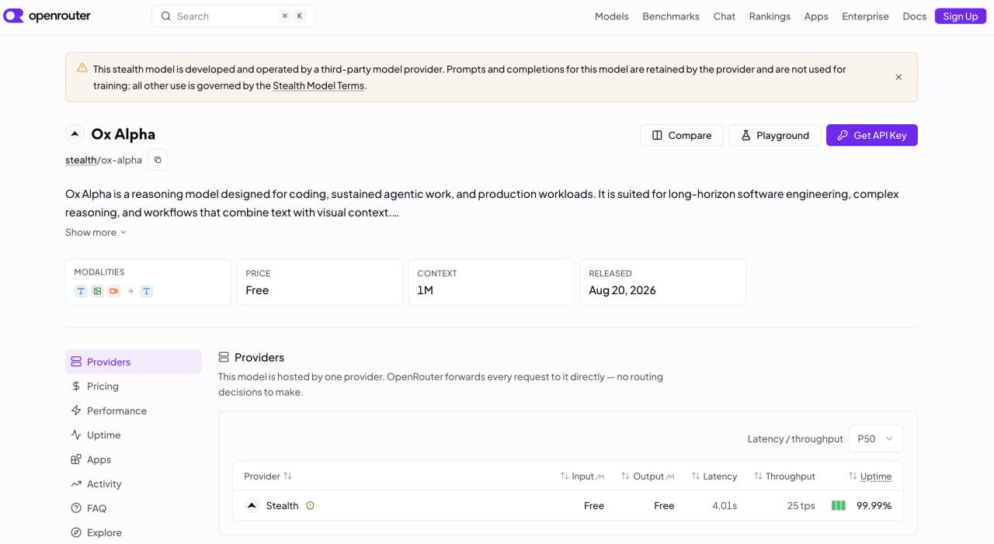Screen dimensions: 994x544
Task: Sort the table by Latency
Action: click(714, 476)
